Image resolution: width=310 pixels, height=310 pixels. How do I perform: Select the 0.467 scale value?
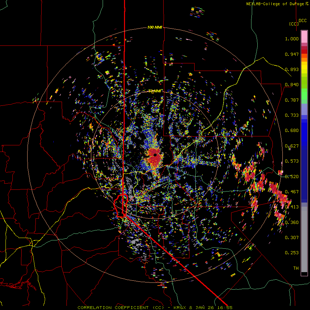point(292,192)
